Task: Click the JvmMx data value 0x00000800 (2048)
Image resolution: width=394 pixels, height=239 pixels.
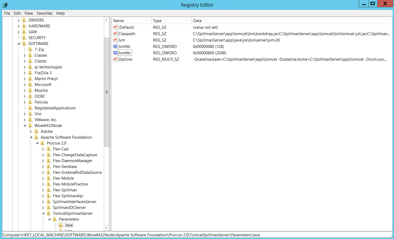Action: click(210, 53)
